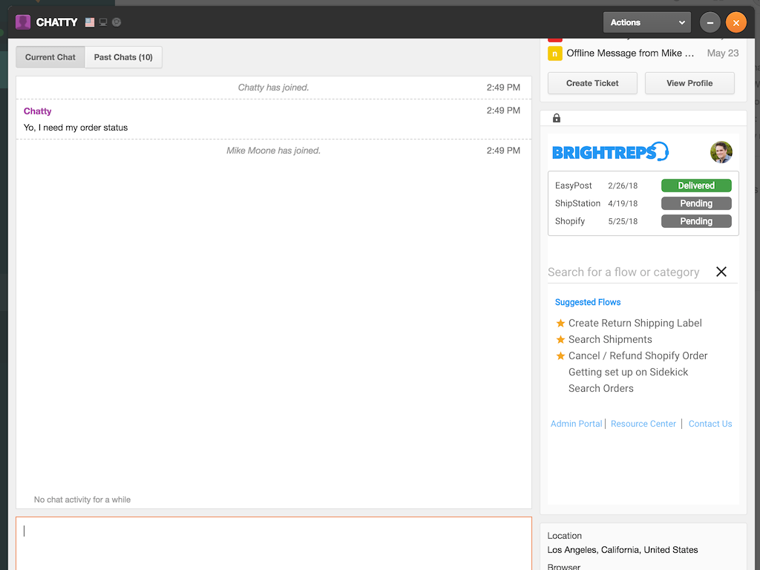This screenshot has height=570, width=760.
Task: Click the purple visitor avatar icon
Action: (23, 22)
